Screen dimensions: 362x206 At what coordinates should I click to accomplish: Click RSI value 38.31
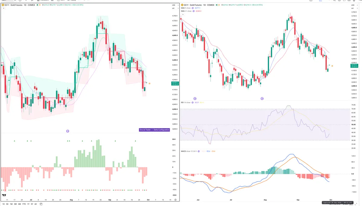click(197, 103)
